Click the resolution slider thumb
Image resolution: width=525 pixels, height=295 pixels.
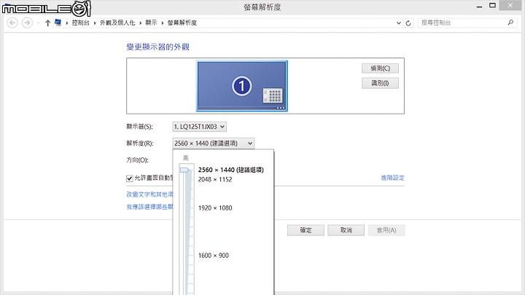pyautogui.click(x=184, y=170)
